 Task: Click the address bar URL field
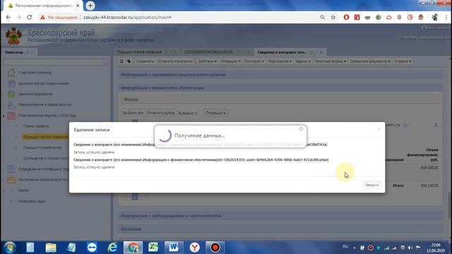(x=199, y=17)
